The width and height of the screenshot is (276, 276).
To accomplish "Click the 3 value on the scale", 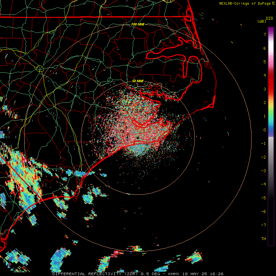I will coord(265,89).
